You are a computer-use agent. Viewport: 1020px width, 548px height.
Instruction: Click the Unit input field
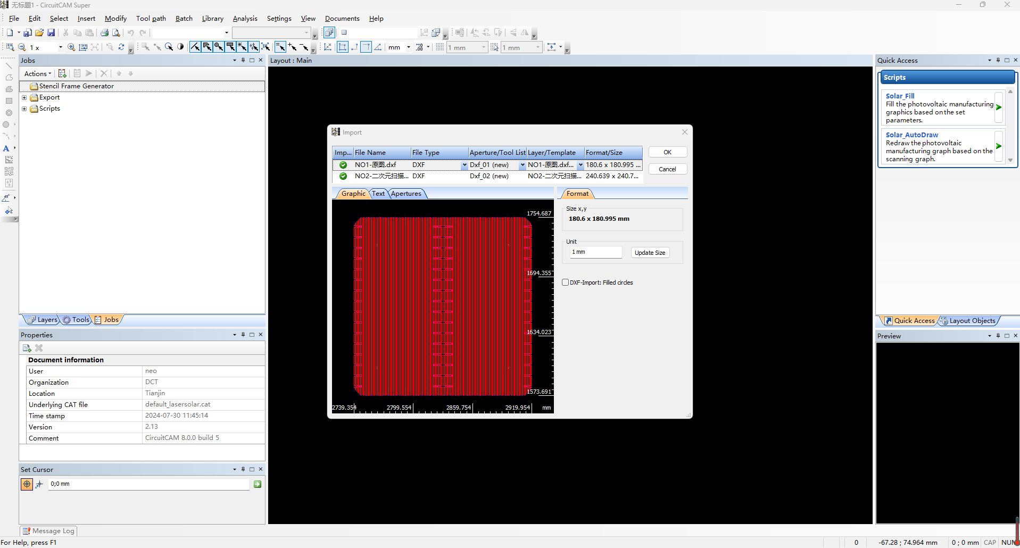(x=595, y=252)
